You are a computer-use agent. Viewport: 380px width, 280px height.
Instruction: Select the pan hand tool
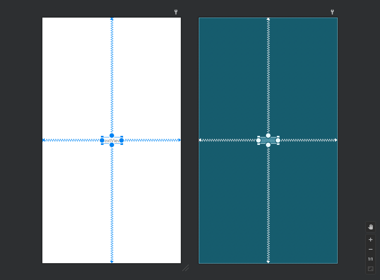(x=371, y=227)
